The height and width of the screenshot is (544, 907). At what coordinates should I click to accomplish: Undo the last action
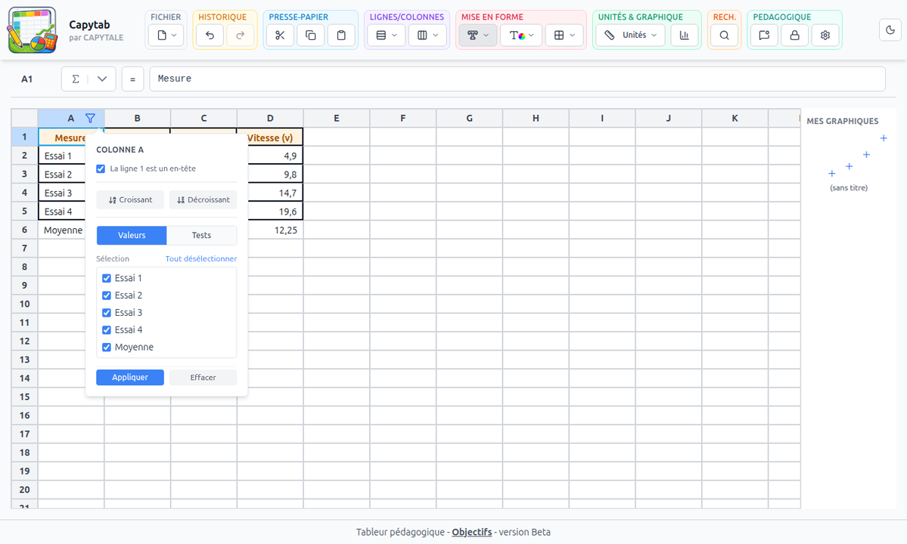[x=210, y=36]
